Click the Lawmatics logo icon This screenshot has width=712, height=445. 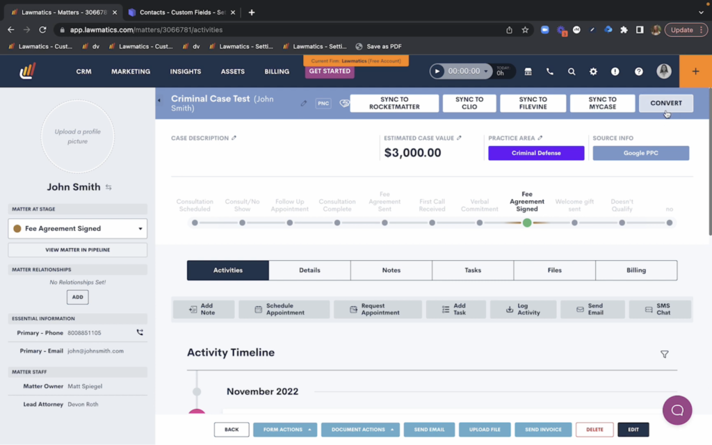27,72
